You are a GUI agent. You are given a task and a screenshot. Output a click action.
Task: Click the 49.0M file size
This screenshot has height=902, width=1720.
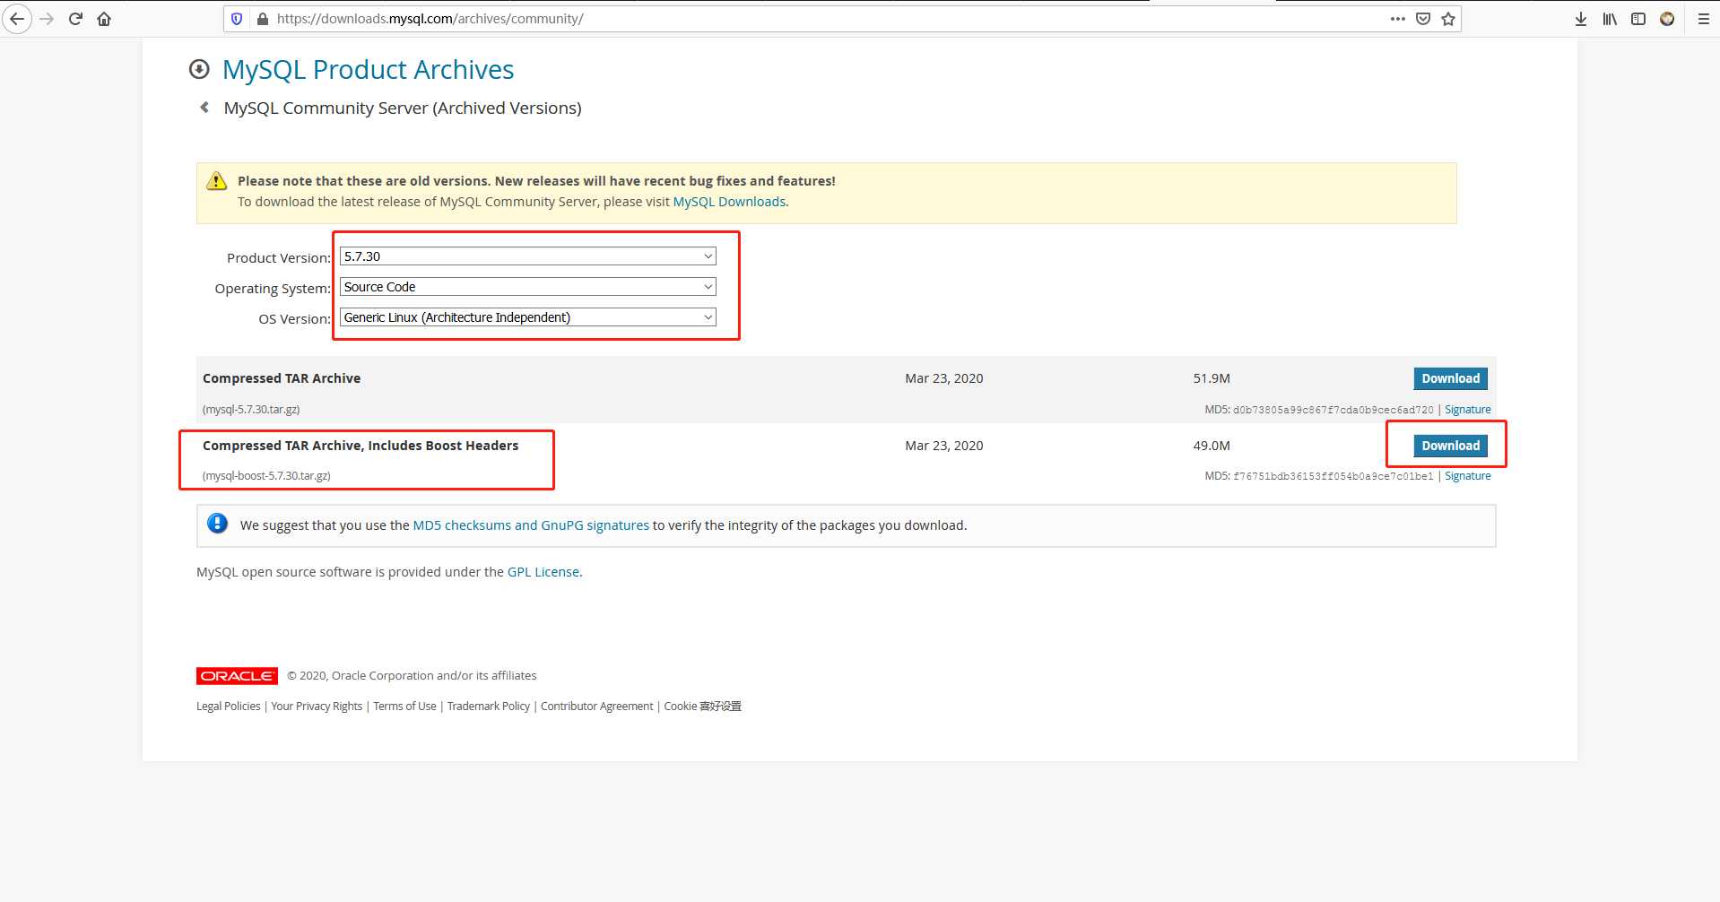tap(1212, 446)
